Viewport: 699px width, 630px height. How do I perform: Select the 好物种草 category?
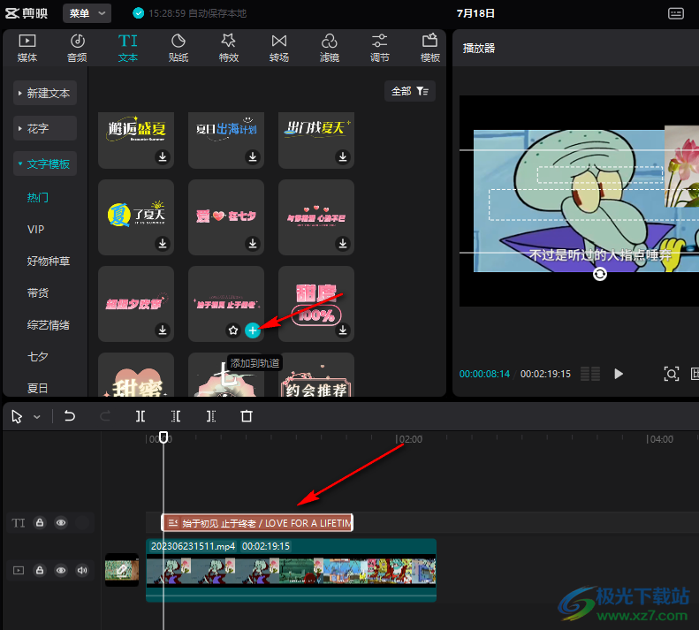click(48, 262)
